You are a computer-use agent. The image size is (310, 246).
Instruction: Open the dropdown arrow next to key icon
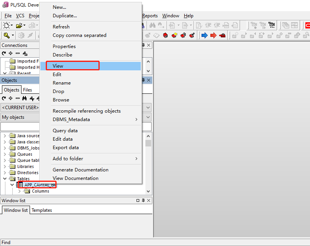tap(13, 35)
